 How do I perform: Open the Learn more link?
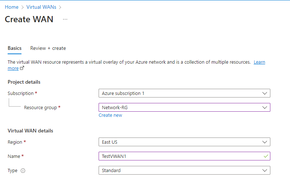259,62
